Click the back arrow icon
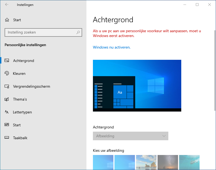The width and height of the screenshot is (216, 170). (x=7, y=5)
